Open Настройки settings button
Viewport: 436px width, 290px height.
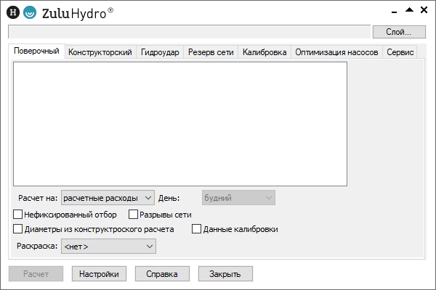click(x=99, y=274)
